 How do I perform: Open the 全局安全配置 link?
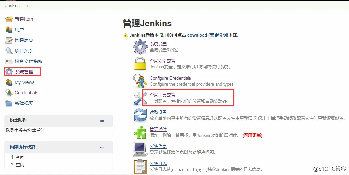click(162, 61)
